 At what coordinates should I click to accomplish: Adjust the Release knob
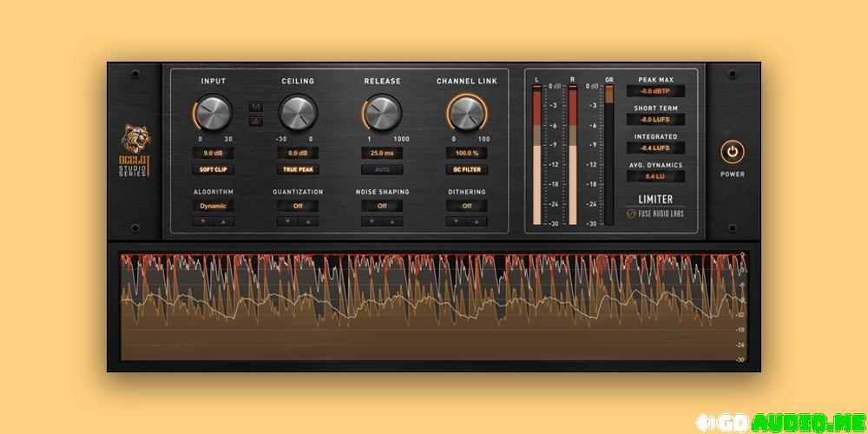[382, 112]
